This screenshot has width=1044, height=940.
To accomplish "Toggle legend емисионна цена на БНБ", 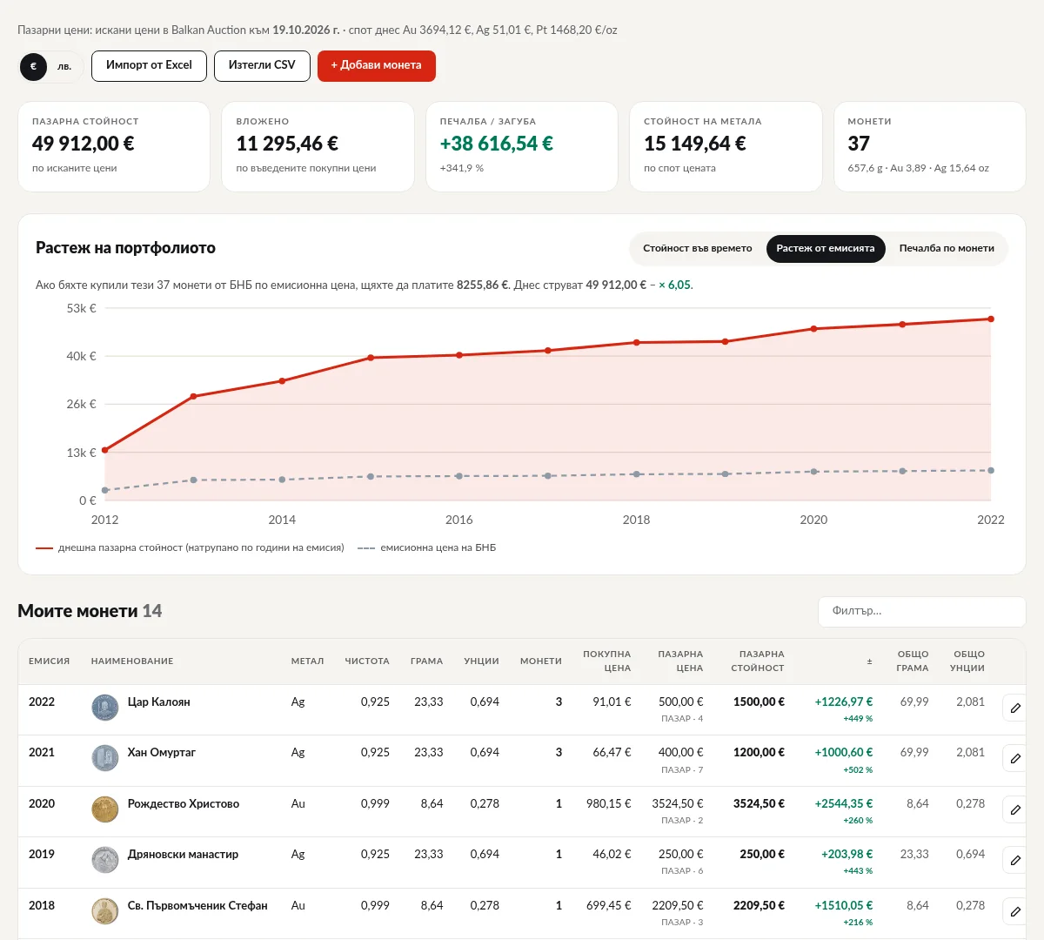I will (427, 548).
